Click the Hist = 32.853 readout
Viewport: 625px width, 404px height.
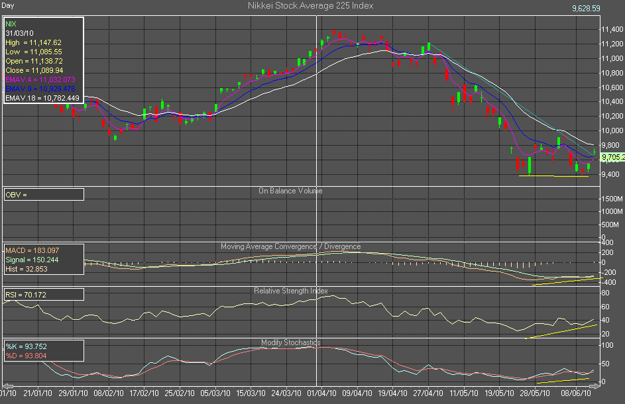click(x=27, y=269)
